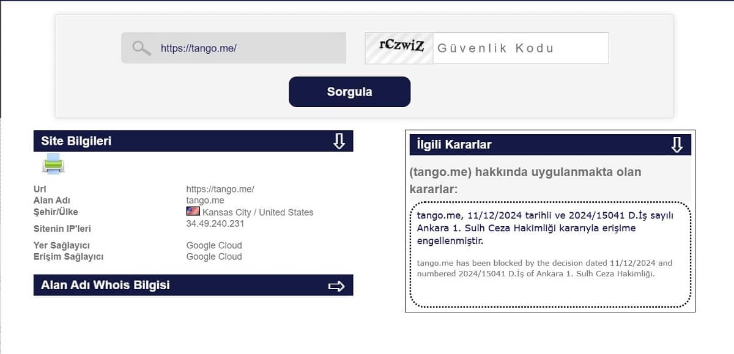734x354 pixels.
Task: Click the tango.me Alan Adı value
Action: pos(205,201)
